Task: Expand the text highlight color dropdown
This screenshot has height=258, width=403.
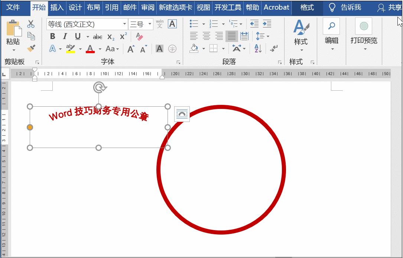Action: pyautogui.click(x=80, y=49)
